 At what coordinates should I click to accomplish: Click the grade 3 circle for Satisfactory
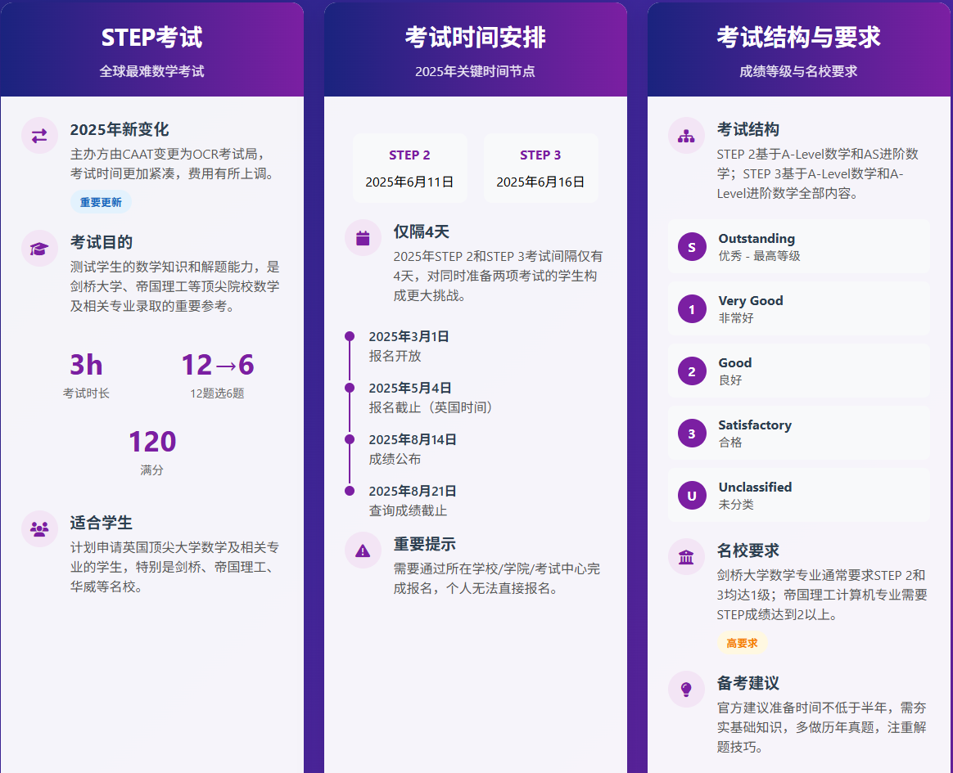tap(692, 433)
